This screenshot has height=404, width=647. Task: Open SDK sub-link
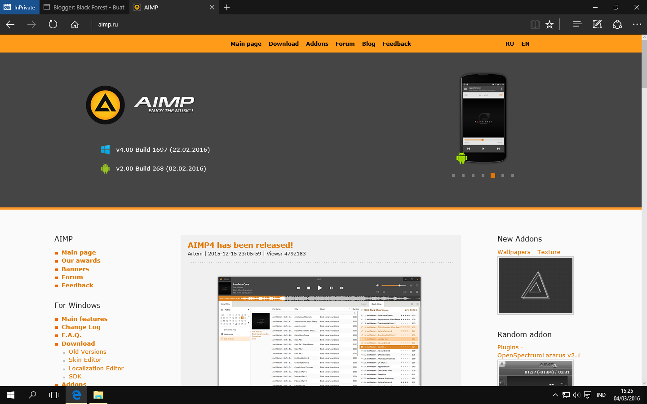(75, 376)
